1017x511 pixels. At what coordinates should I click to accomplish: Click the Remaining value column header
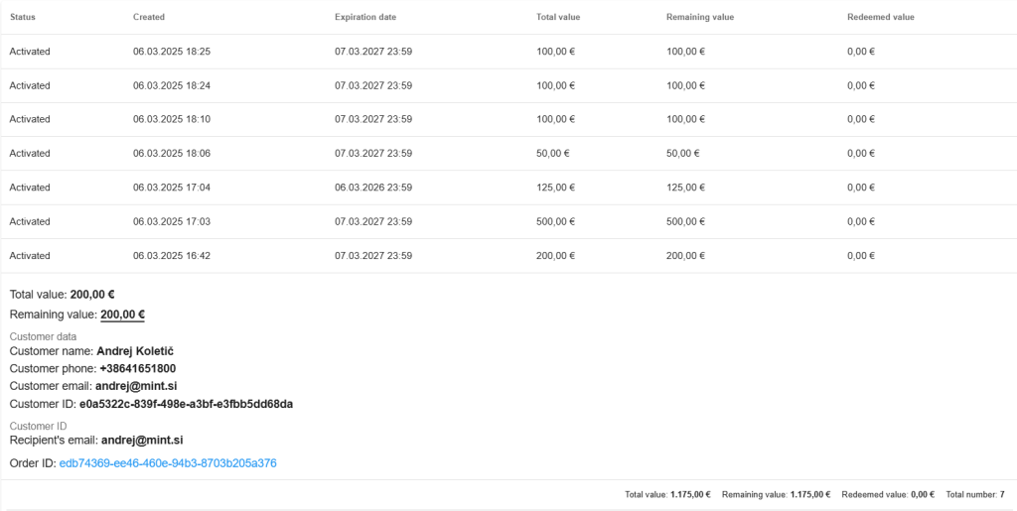tap(700, 18)
